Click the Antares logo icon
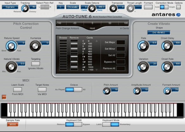Image resolution: width=185 pixels, height=132 pixels. [x=178, y=15]
